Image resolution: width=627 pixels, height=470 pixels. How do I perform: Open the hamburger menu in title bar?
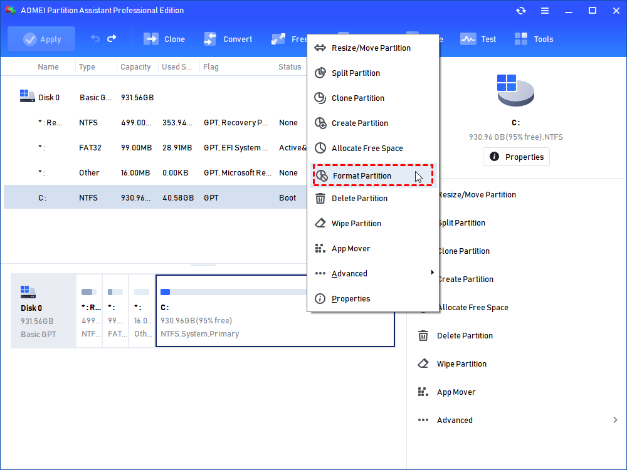[x=544, y=11]
